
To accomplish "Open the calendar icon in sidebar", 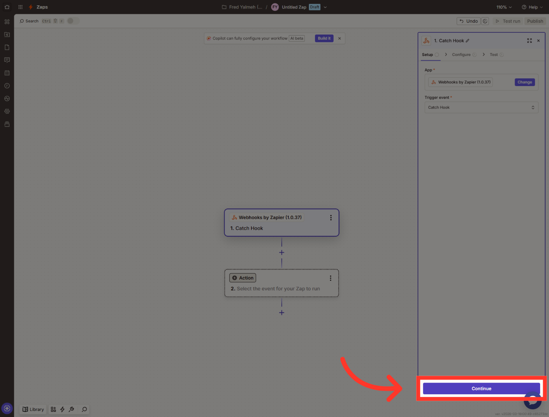I will point(7,73).
